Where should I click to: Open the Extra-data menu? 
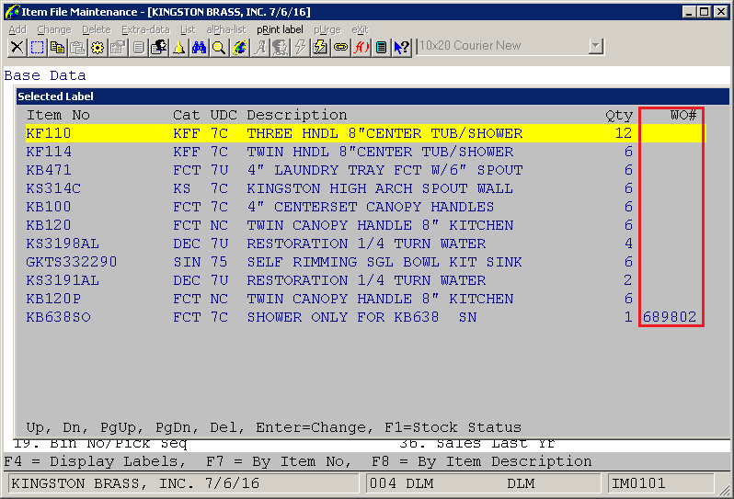pyautogui.click(x=145, y=29)
